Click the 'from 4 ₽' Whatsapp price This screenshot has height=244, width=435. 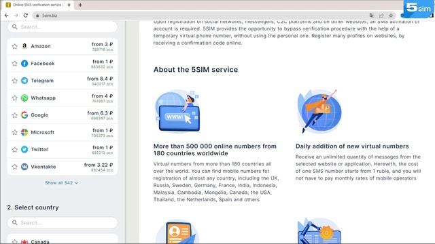(x=102, y=96)
